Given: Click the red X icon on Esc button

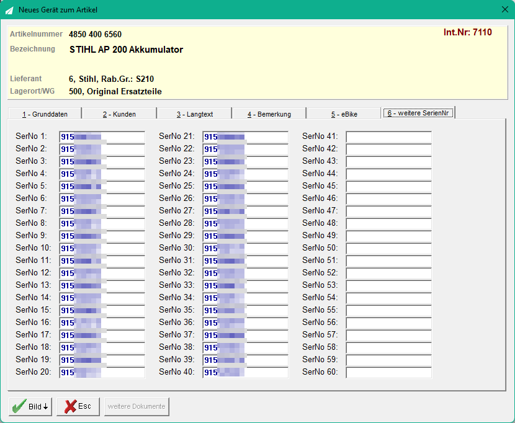Looking at the screenshot, I should (x=70, y=406).
